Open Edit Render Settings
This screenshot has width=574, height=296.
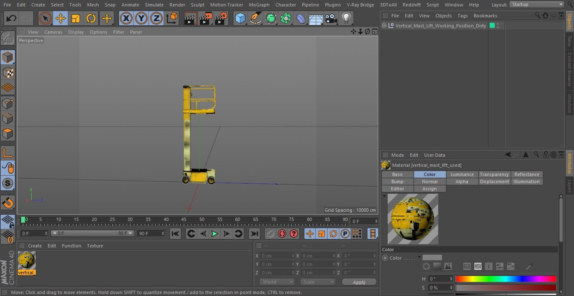coord(222,19)
